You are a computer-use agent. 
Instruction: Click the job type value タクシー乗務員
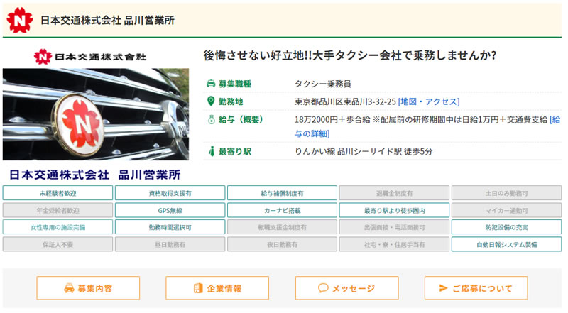pos(323,84)
